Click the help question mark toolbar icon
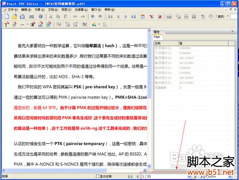The height and width of the screenshot is (180, 239). [x=211, y=16]
